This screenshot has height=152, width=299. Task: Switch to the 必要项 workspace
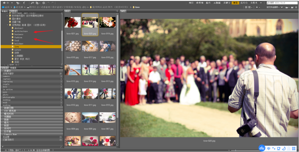200,3
